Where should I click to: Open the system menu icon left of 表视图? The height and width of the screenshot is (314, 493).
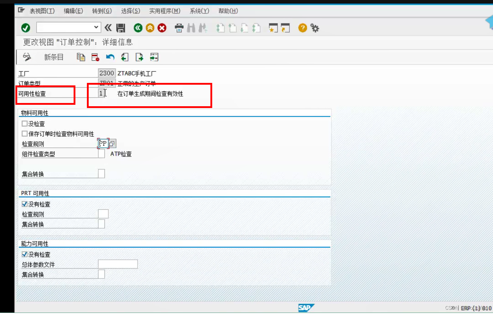pos(21,10)
